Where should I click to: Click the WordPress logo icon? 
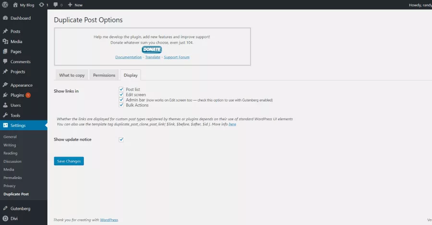coord(5,5)
